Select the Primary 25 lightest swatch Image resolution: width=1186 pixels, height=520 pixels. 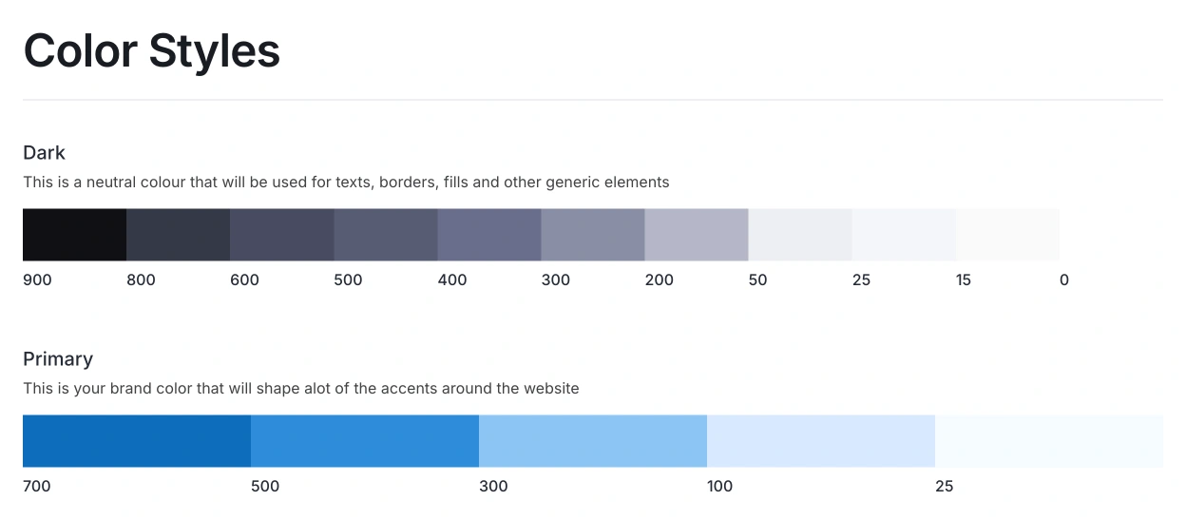(1048, 441)
